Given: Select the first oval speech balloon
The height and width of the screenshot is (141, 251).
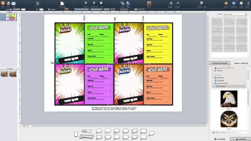Looking at the screenshot, I should coord(99,131).
